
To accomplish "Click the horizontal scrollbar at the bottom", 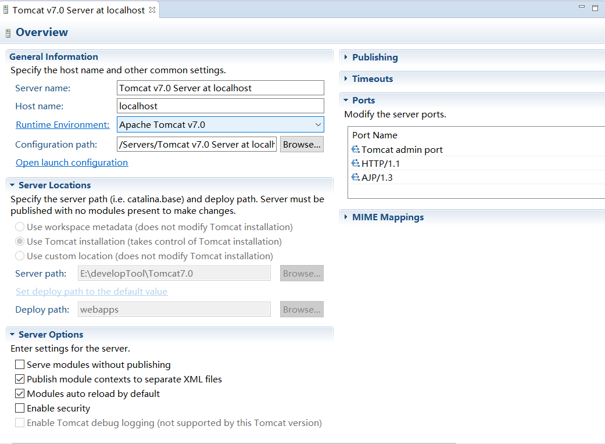I will click(x=234, y=443).
